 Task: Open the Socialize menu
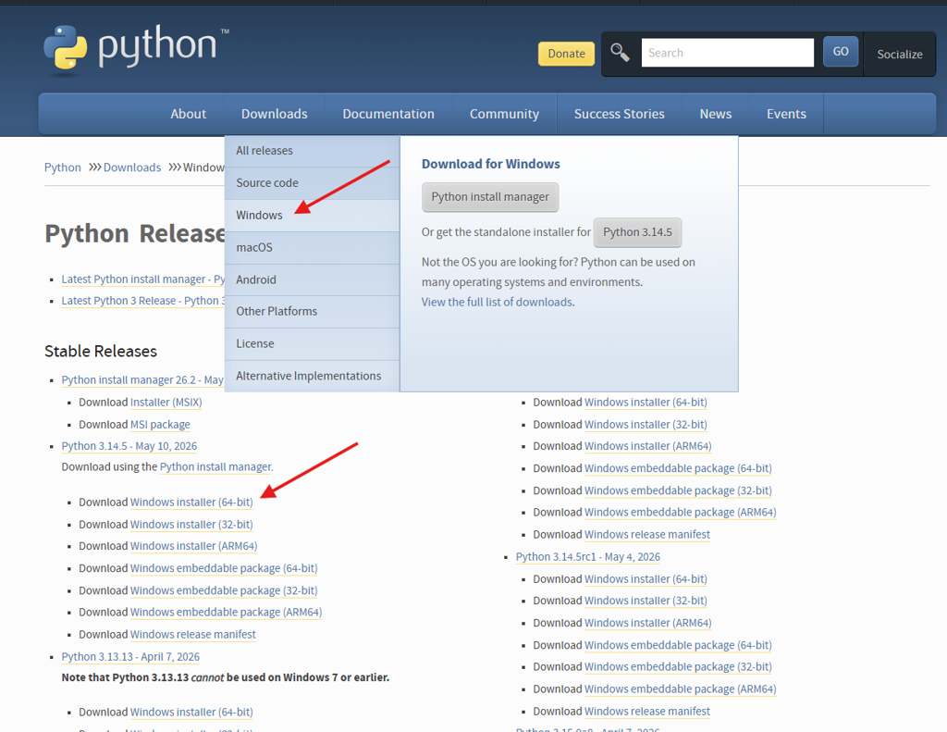(899, 54)
